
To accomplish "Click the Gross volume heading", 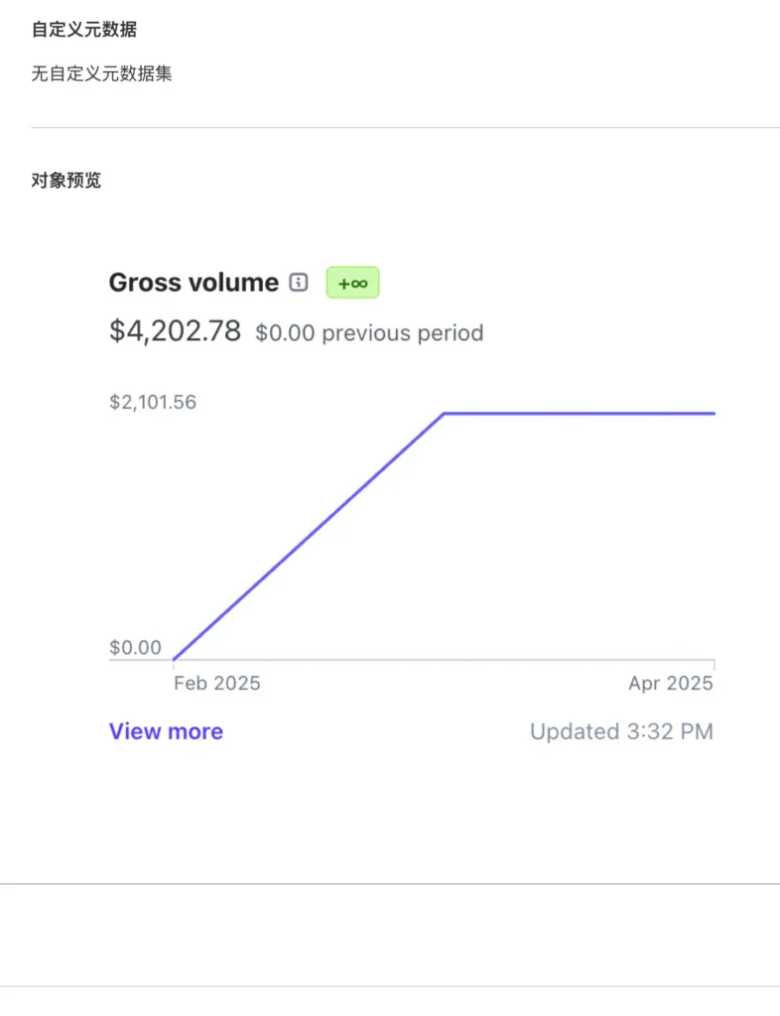I will coord(194,283).
